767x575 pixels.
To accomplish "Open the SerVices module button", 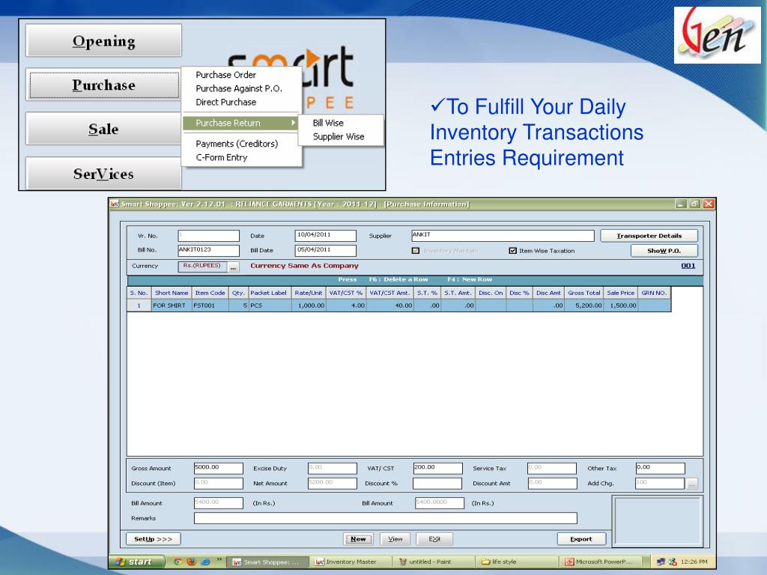I will click(103, 174).
